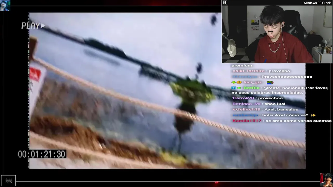The width and height of the screenshot is (333, 187).
Task: Click the pixelated QR icon at the bottom left
Action: tap(9, 181)
